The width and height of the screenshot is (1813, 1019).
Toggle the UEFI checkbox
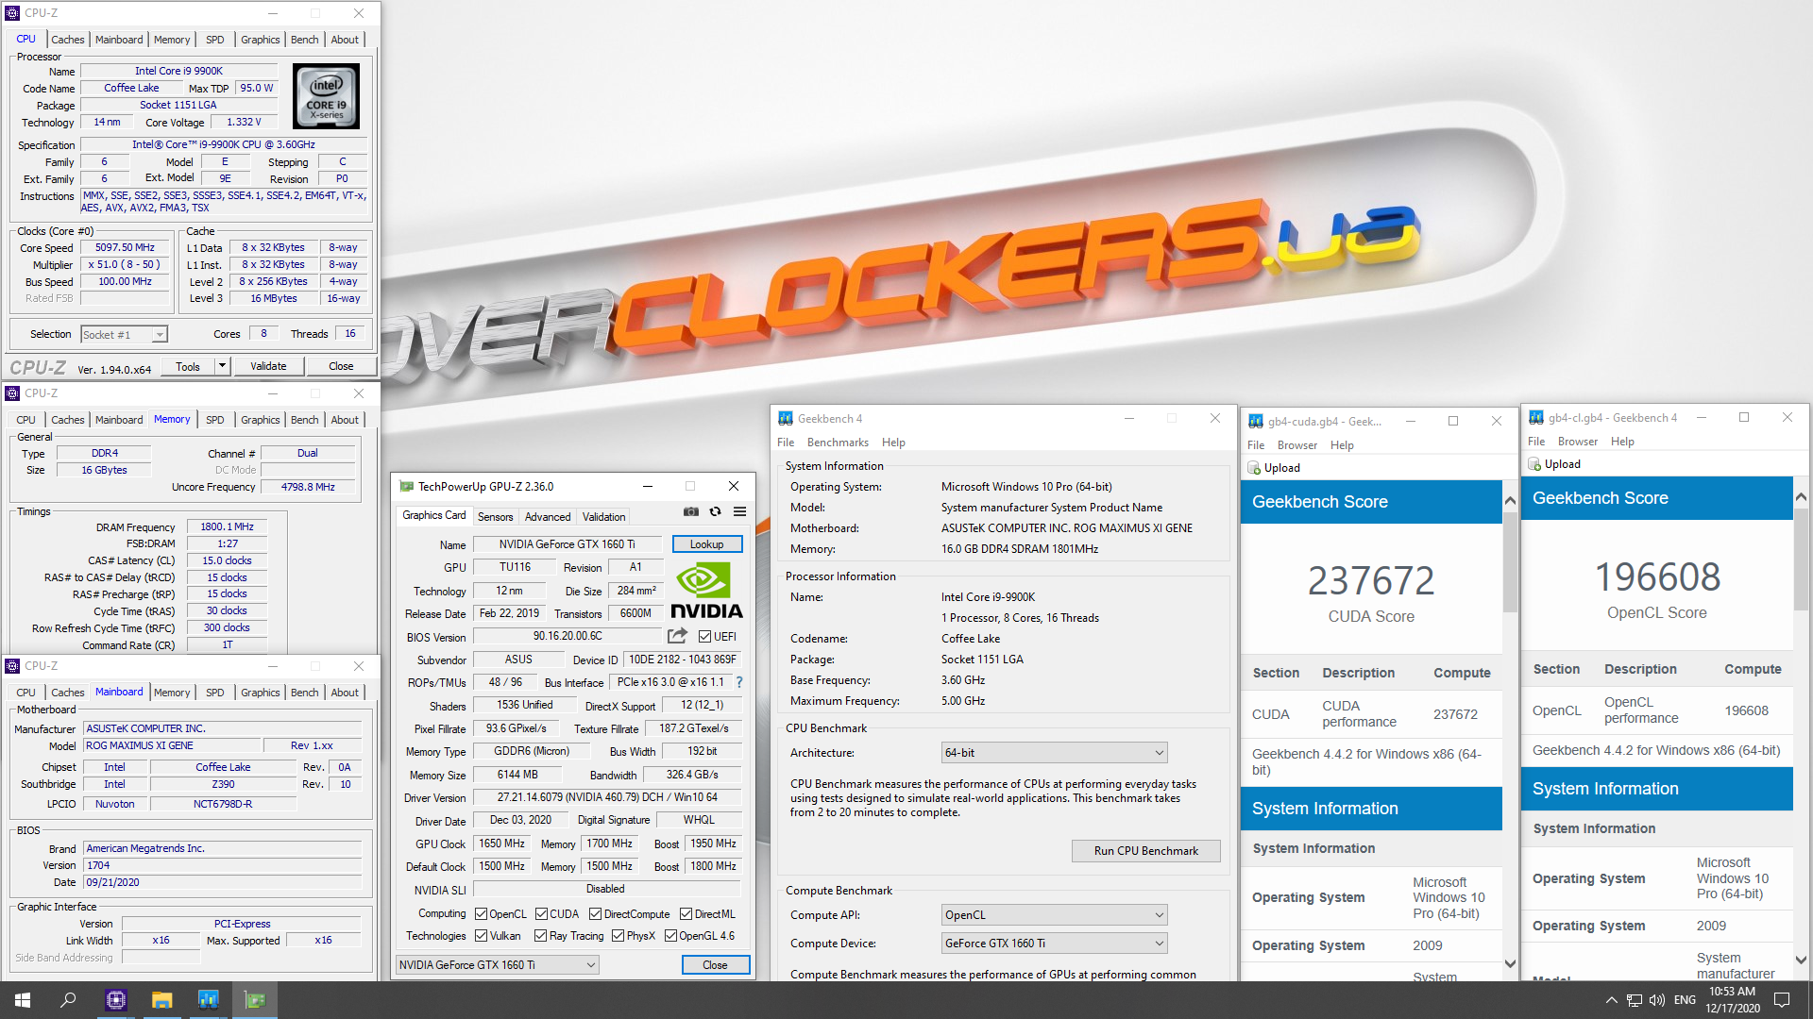pos(704,637)
